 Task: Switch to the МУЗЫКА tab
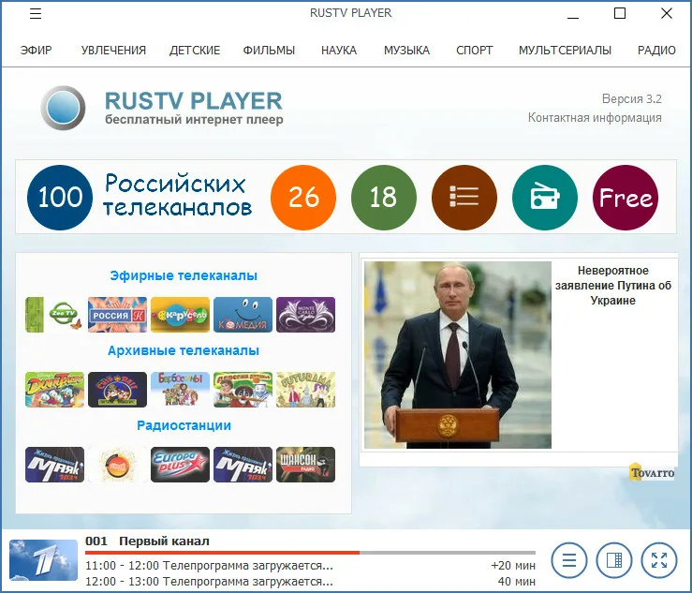pos(406,51)
